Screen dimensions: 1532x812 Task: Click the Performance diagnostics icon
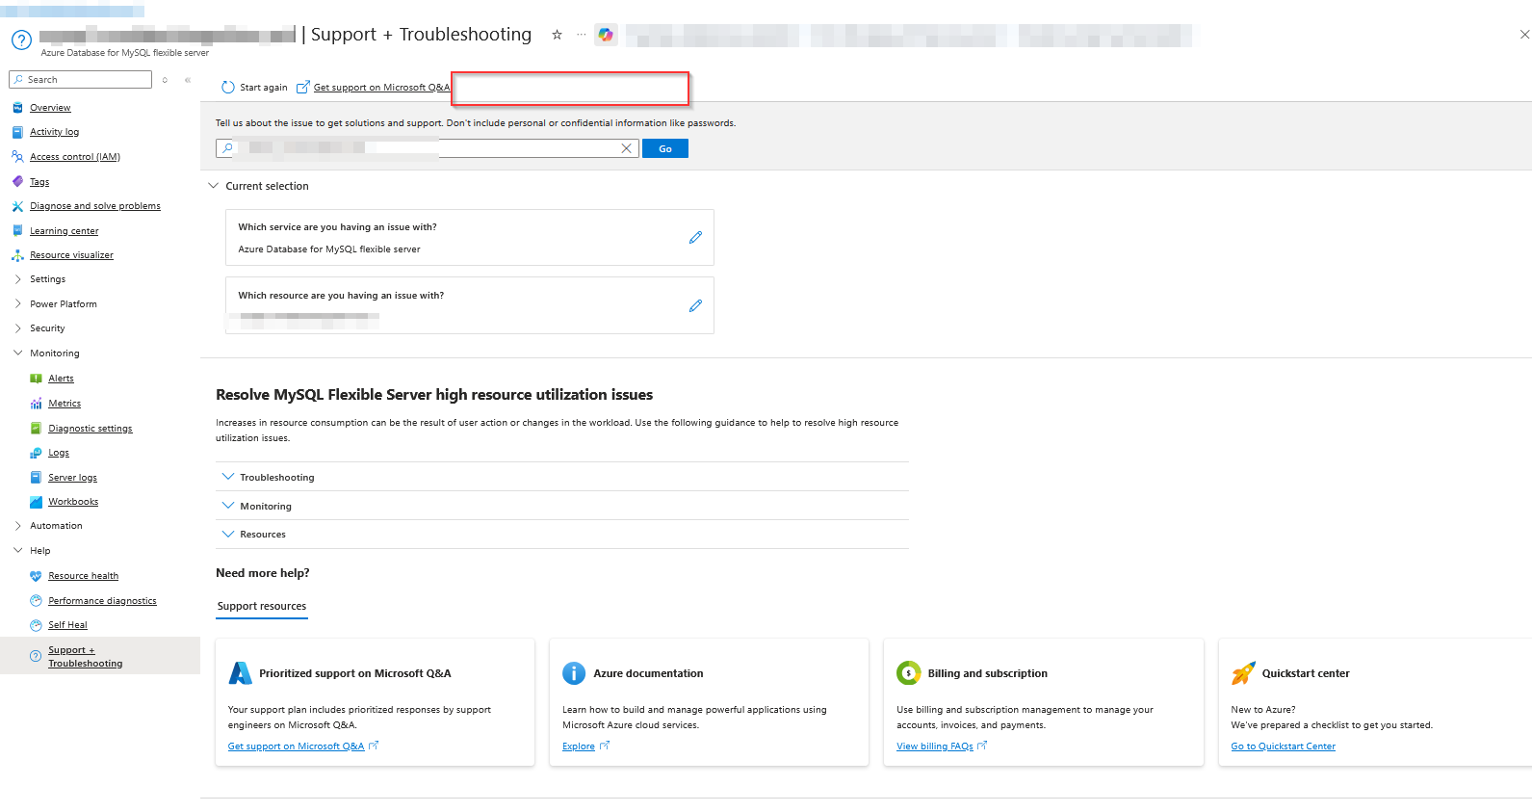coord(36,600)
